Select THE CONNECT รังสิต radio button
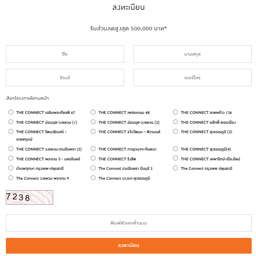256x256 pixels. [93, 159]
